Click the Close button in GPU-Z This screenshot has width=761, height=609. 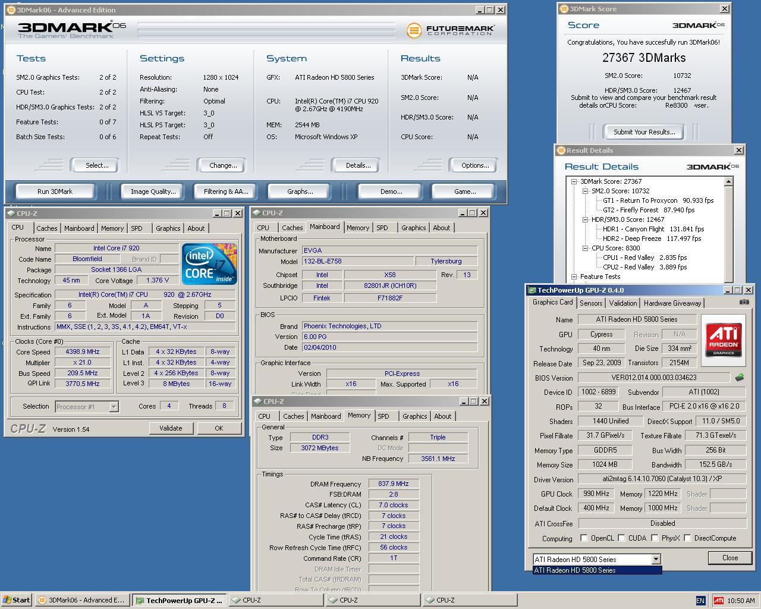tap(730, 558)
